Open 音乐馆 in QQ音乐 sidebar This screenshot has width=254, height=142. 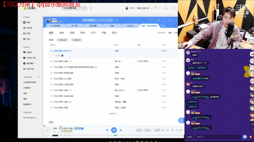pos(28,28)
